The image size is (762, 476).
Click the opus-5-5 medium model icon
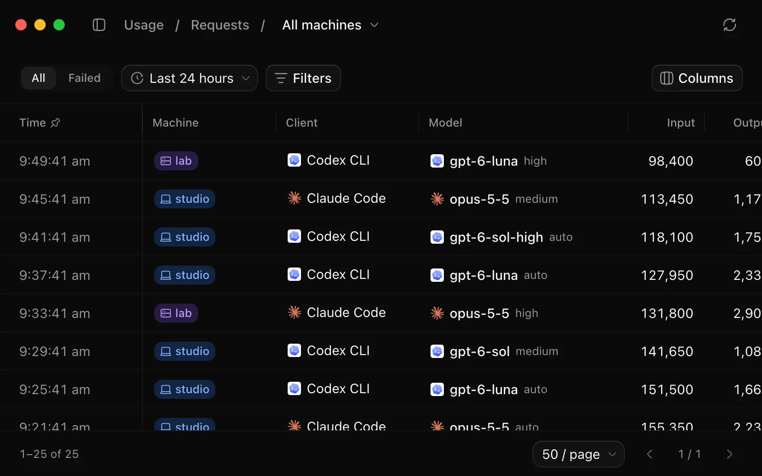pos(437,199)
